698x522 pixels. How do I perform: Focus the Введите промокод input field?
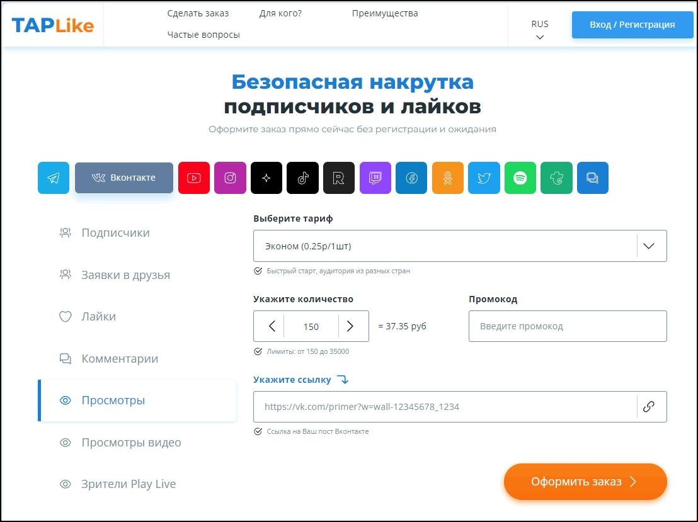(568, 326)
